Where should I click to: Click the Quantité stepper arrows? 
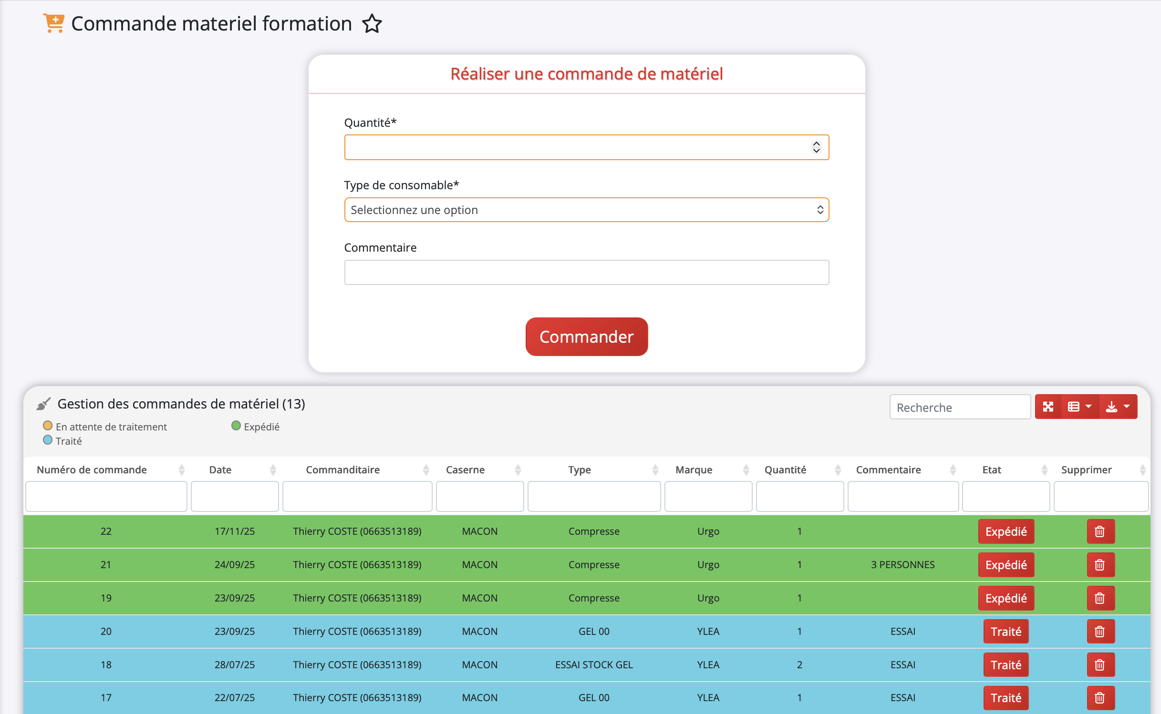[816, 147]
